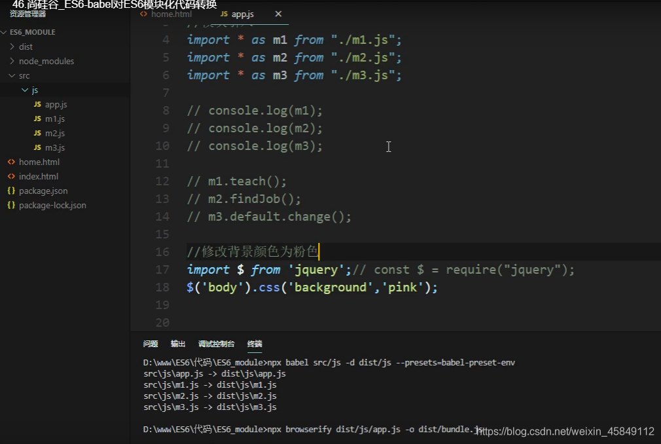Click the src\js\app.js output line in terminal
Screen dimensions: 661x444
pyautogui.click(x=215, y=374)
